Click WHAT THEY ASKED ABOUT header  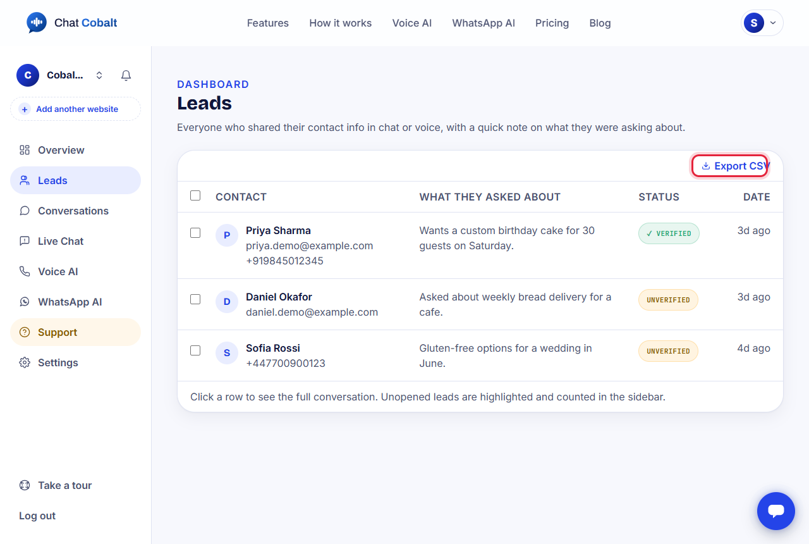[x=490, y=197]
